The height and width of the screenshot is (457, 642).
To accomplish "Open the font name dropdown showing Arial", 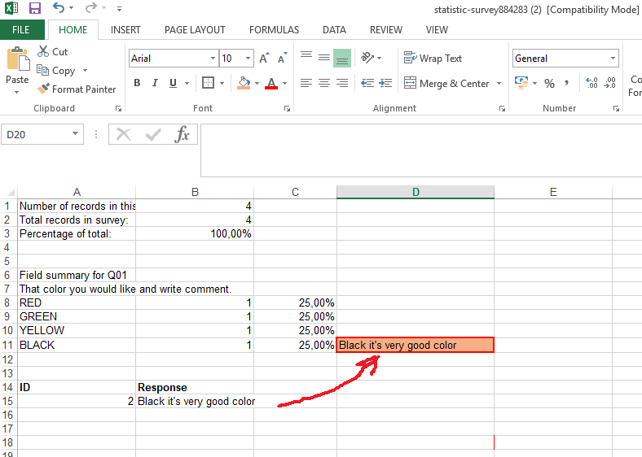I will coord(213,59).
